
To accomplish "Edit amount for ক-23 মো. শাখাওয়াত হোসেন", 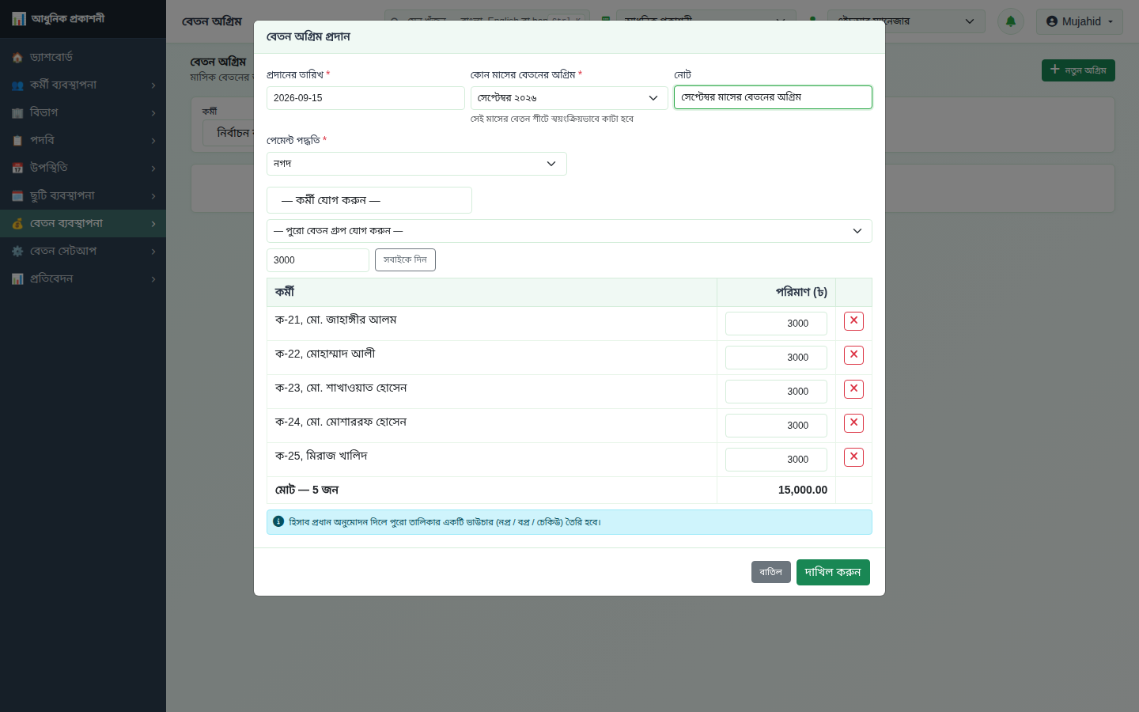I will point(776,392).
